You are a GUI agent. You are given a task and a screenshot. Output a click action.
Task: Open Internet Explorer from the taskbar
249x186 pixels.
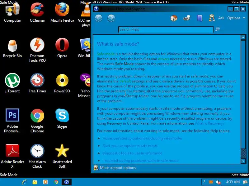tap(25, 182)
